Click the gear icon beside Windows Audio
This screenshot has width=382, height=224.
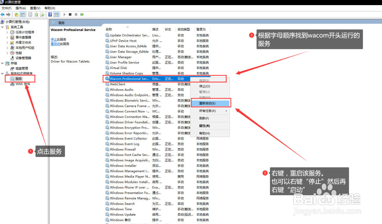tap(107, 89)
